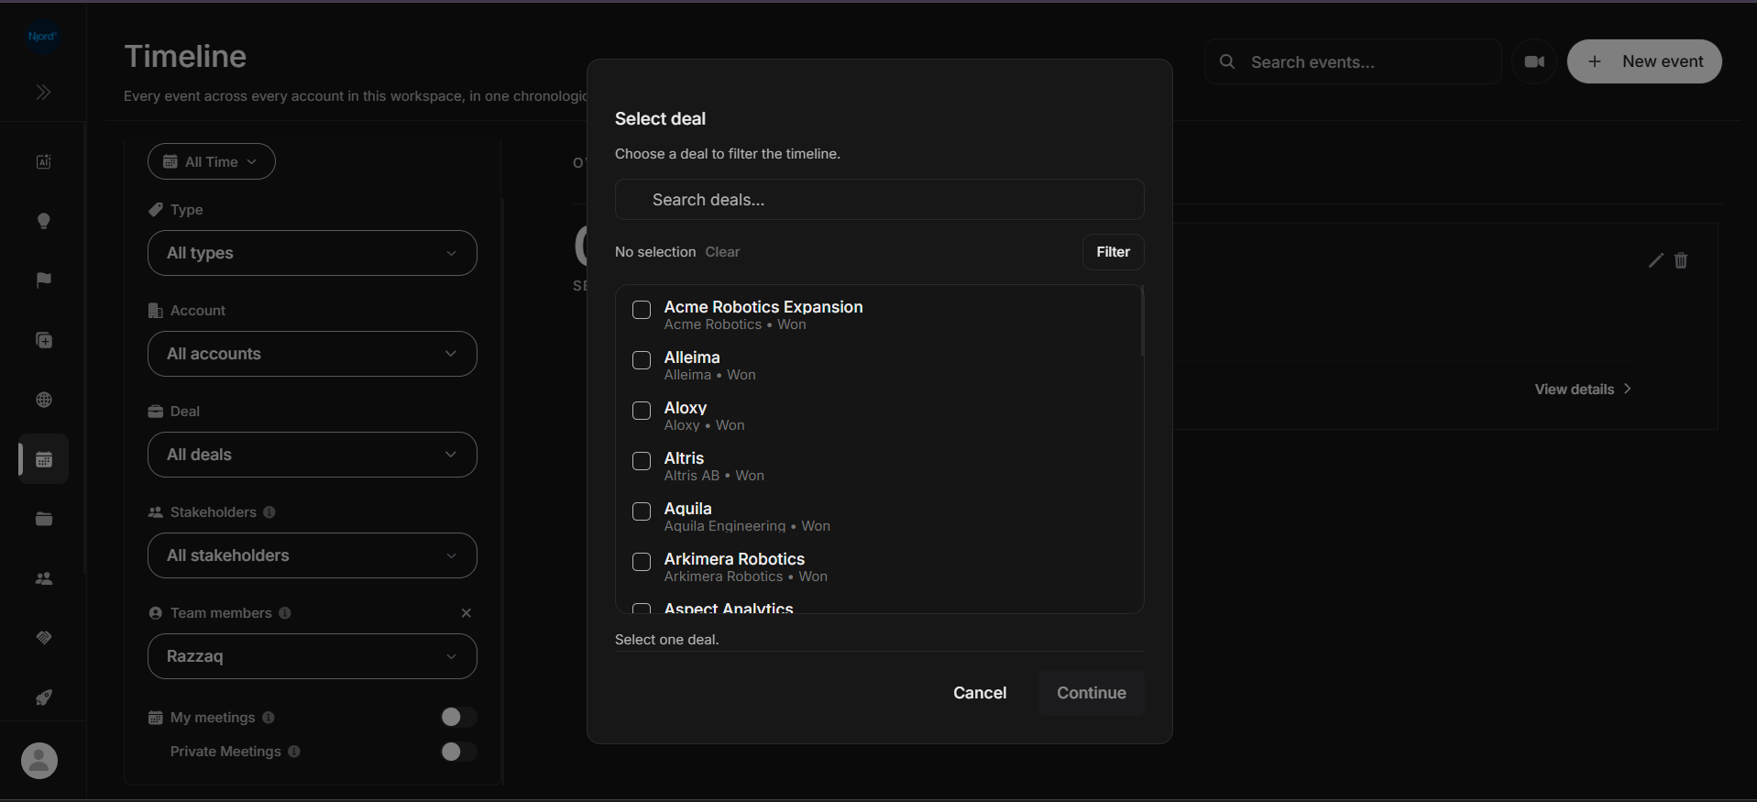This screenshot has height=802, width=1757.
Task: Click Clear selection link
Action: click(722, 252)
